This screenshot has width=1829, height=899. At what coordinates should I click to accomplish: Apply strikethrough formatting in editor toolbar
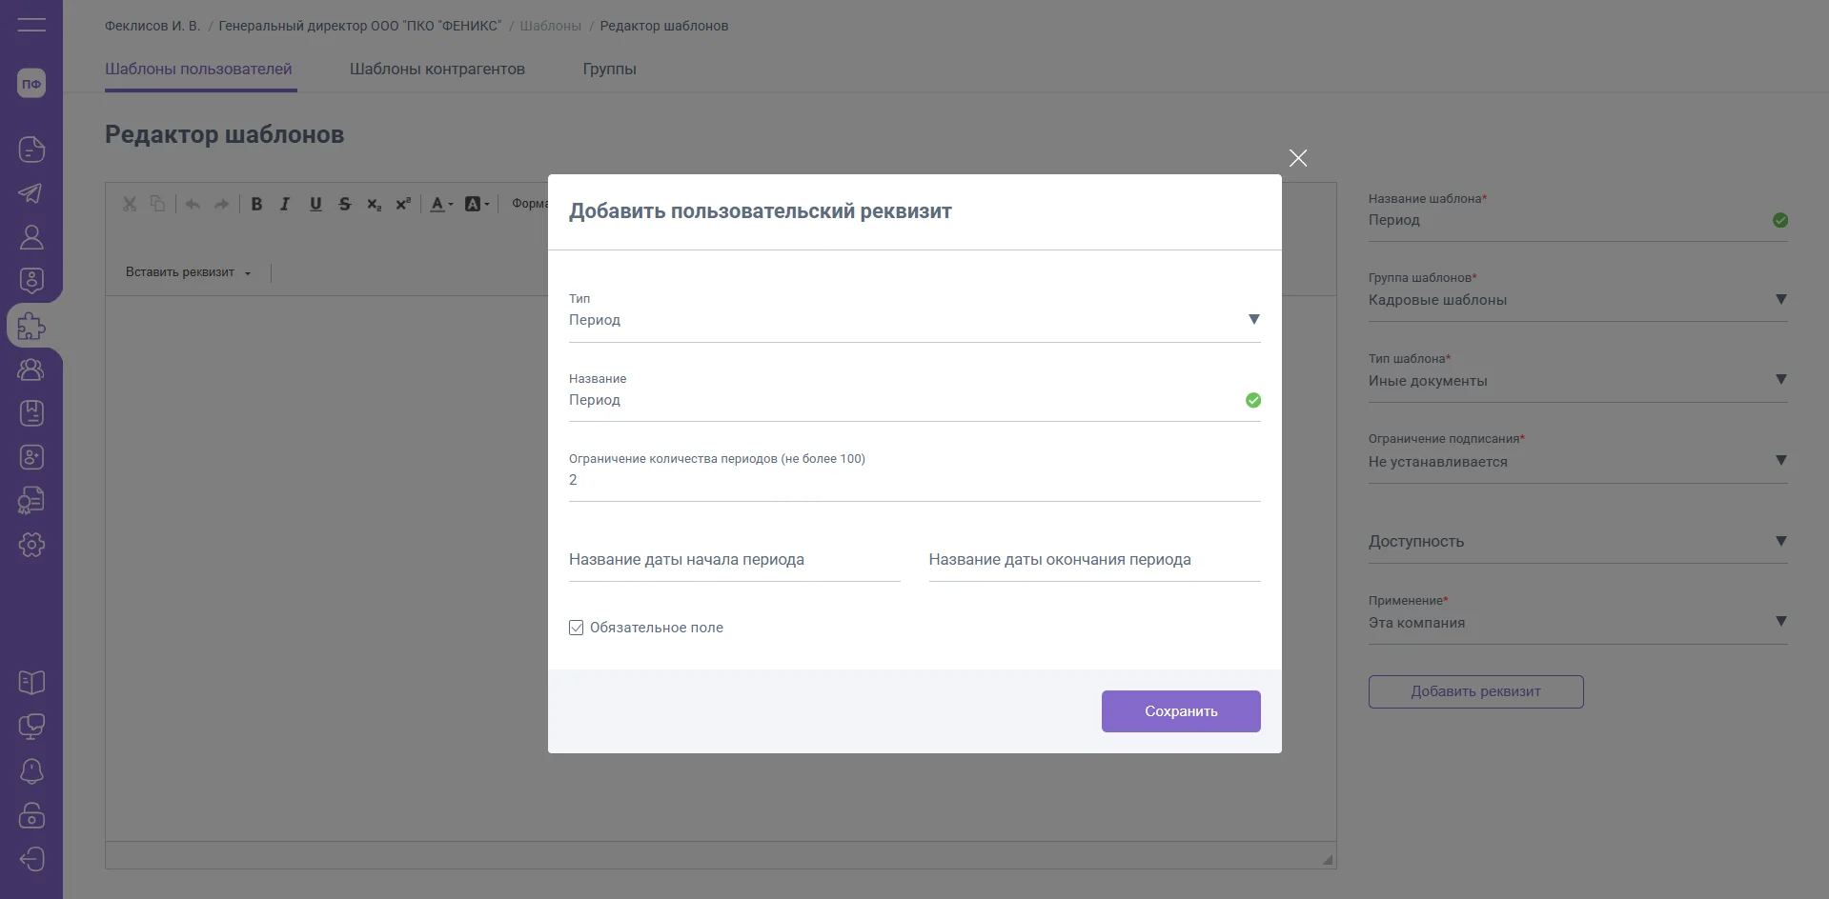345,204
